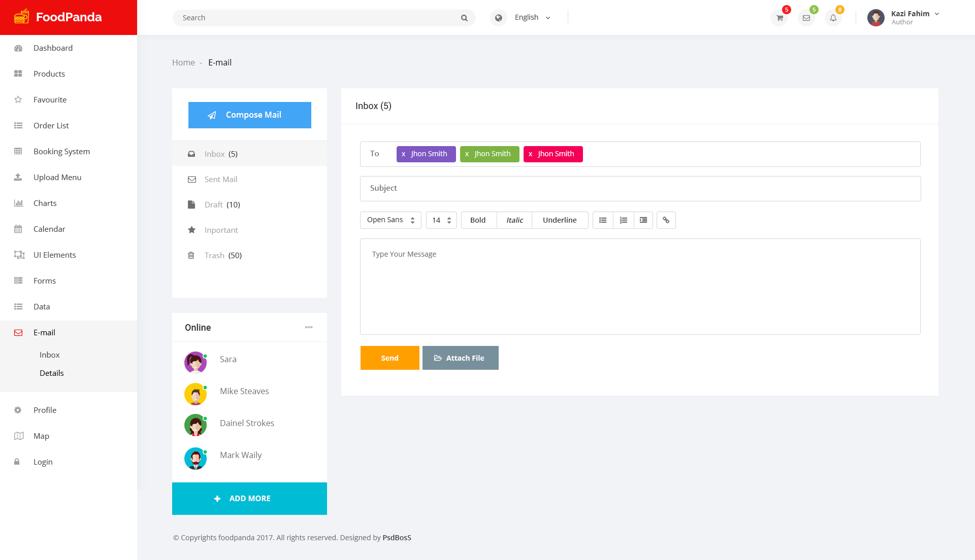Toggle underline formatting
The height and width of the screenshot is (560, 975).
coord(560,220)
